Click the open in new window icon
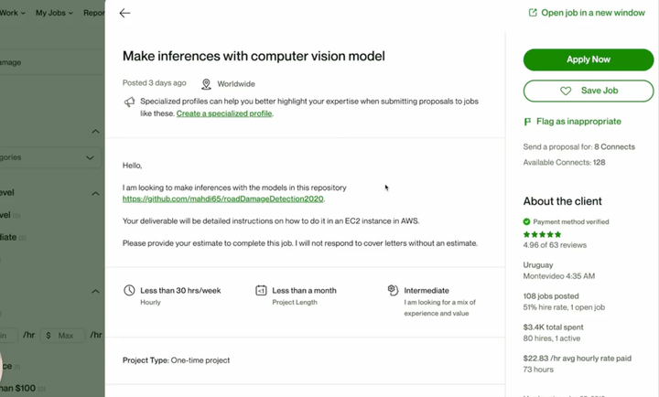The width and height of the screenshot is (659, 397). click(x=533, y=13)
